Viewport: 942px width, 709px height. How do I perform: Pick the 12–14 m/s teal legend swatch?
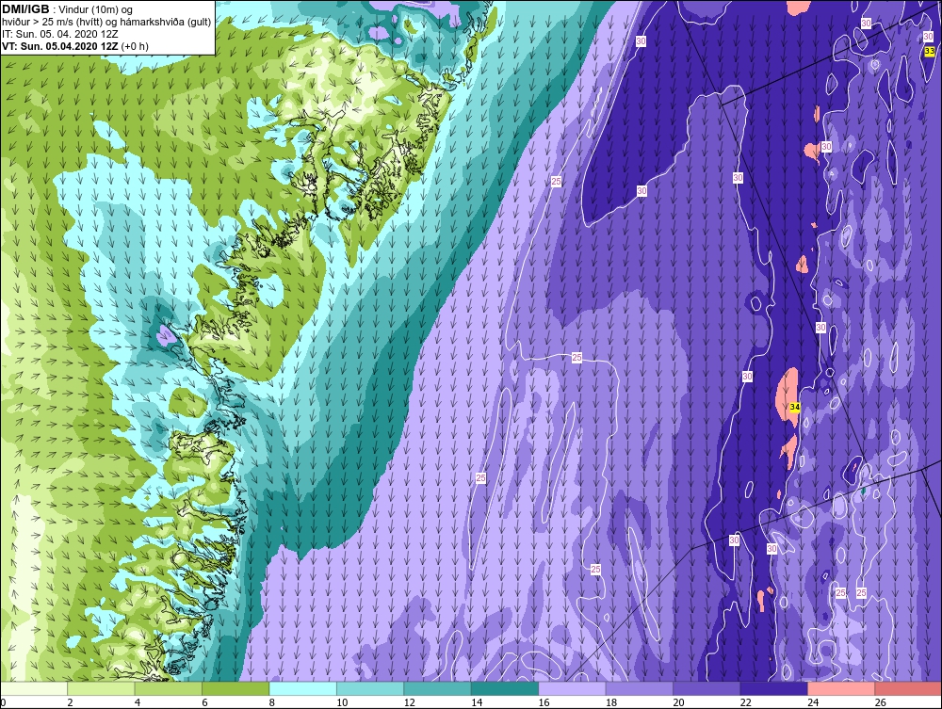(437, 688)
